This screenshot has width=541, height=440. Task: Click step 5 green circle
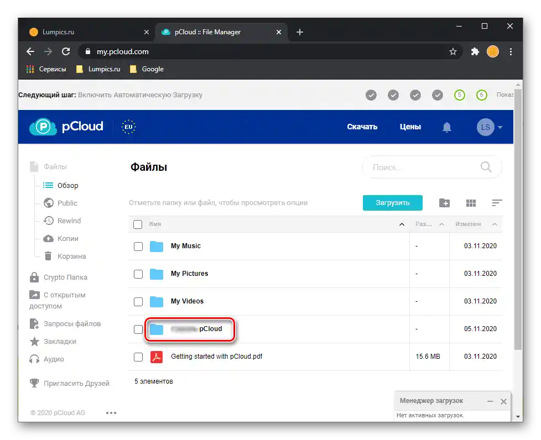(459, 95)
